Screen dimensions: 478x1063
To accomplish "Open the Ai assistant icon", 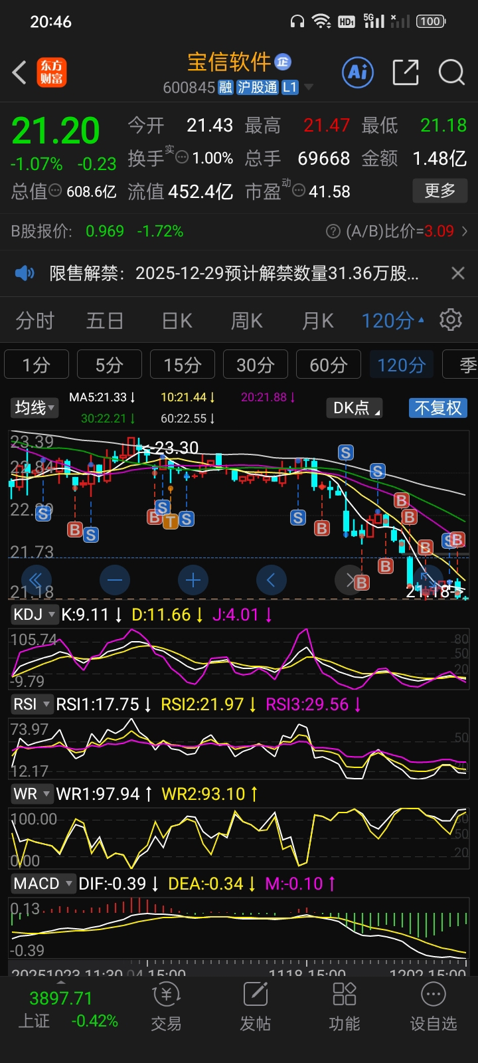I will 358,72.
